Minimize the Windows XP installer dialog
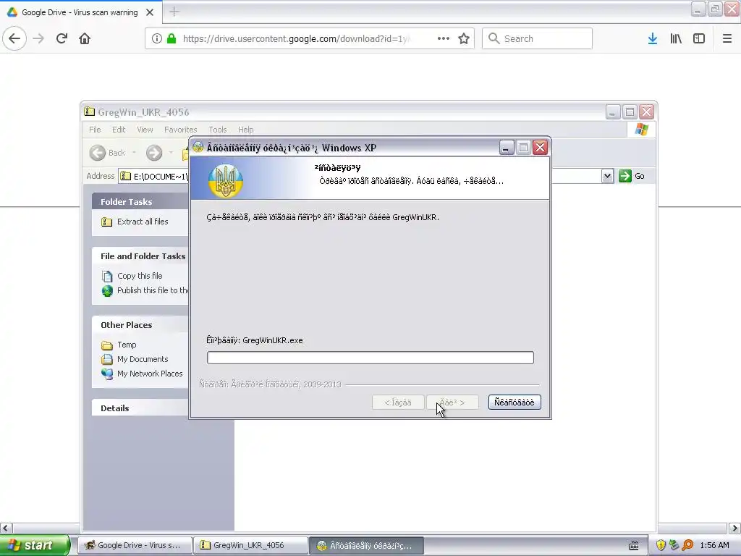The width and height of the screenshot is (741, 556). click(506, 148)
